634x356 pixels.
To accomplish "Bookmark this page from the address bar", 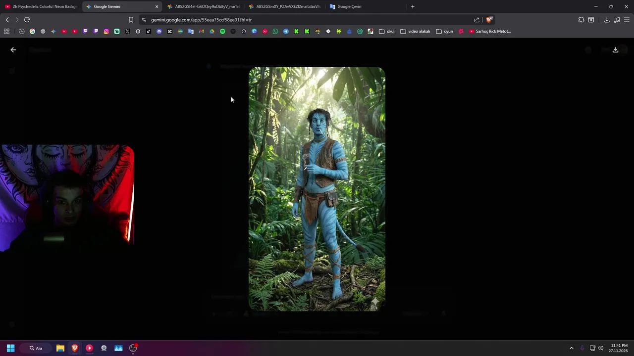I will [131, 20].
